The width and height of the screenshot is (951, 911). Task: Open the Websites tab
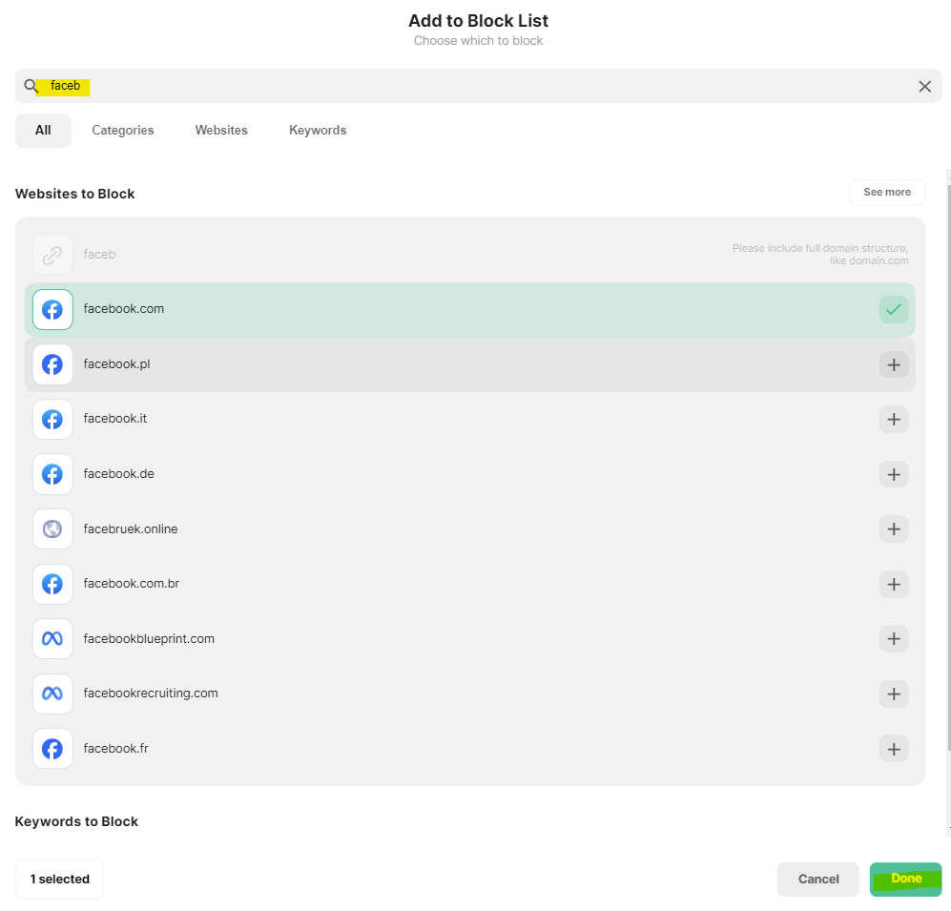221,131
